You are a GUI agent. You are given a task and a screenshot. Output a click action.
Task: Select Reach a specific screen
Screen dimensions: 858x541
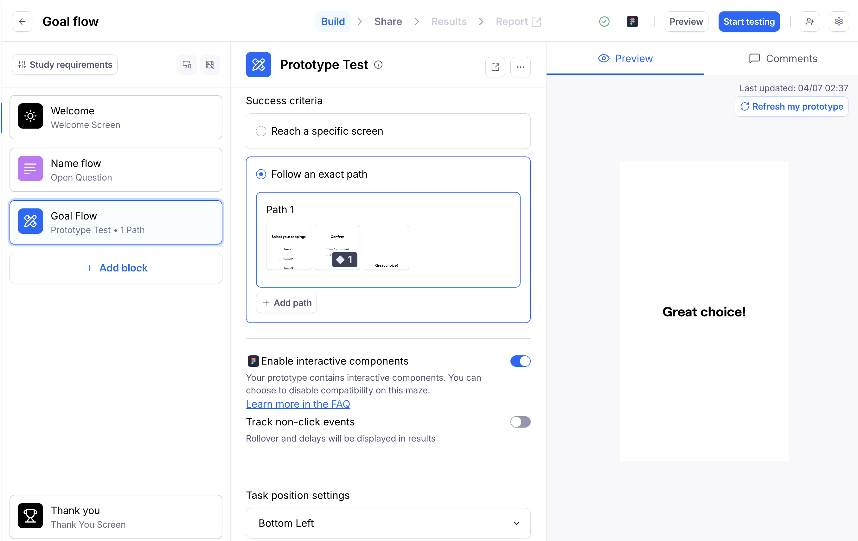pyautogui.click(x=261, y=131)
